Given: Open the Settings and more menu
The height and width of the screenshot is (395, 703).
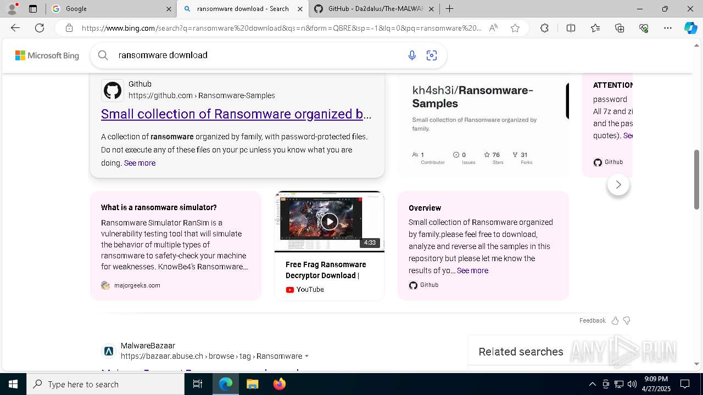Looking at the screenshot, I should point(668,28).
